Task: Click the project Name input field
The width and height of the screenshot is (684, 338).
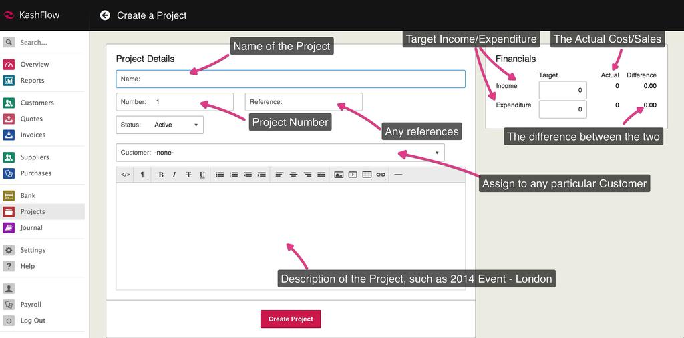Action: pos(291,79)
